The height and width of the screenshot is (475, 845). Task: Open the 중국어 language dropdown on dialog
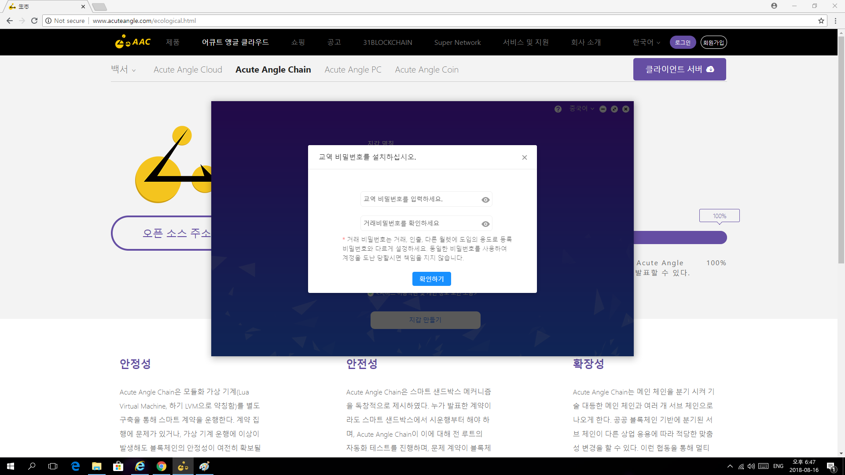tap(581, 109)
